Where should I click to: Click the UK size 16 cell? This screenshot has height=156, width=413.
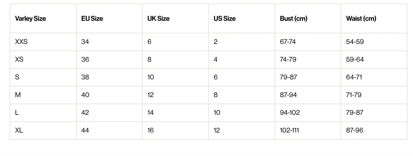coord(175,130)
